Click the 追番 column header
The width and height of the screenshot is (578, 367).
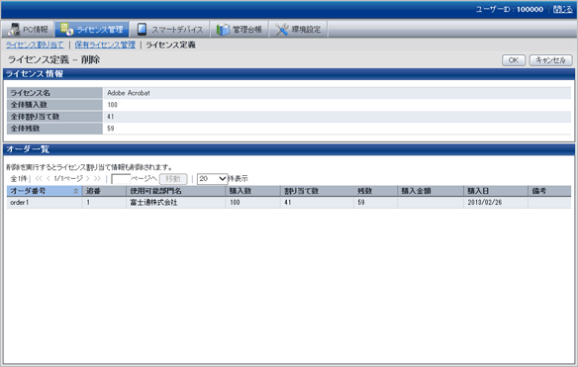click(x=104, y=191)
